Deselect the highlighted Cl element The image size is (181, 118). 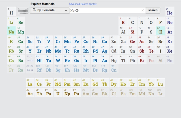(x=160, y=31)
